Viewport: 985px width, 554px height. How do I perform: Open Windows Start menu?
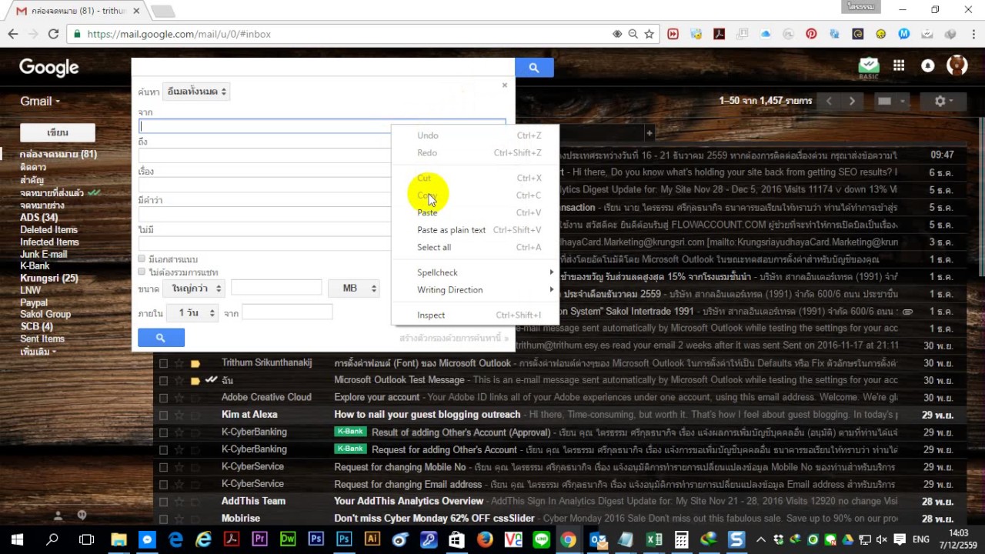click(x=17, y=539)
